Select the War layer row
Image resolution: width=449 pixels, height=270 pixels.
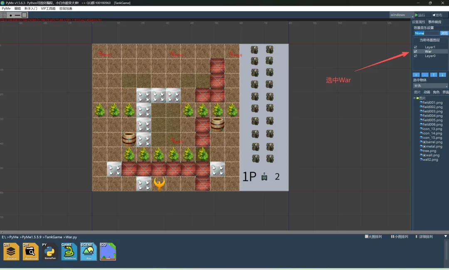point(430,52)
